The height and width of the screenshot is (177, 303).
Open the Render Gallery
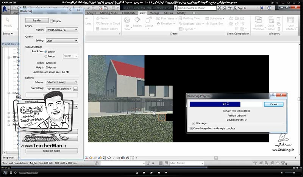[107, 29]
